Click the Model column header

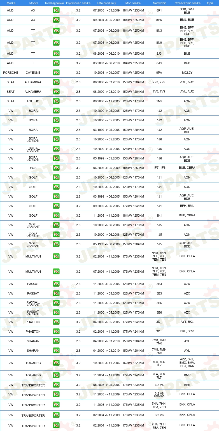coord(33,3)
